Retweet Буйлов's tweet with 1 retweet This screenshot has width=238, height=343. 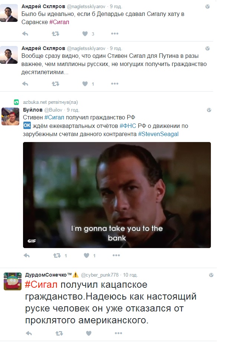[x=57, y=255]
